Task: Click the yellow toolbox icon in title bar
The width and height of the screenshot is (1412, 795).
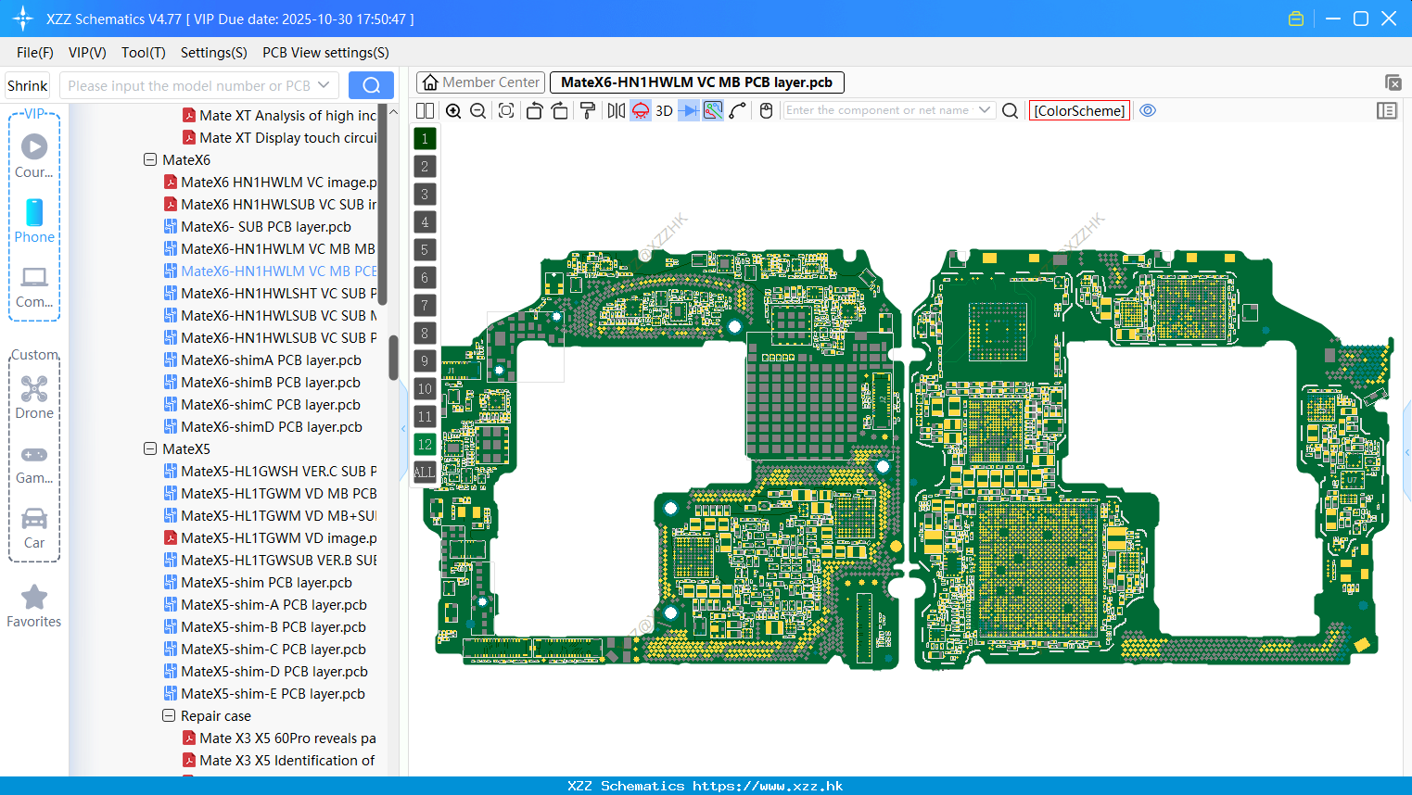Action: click(1296, 19)
